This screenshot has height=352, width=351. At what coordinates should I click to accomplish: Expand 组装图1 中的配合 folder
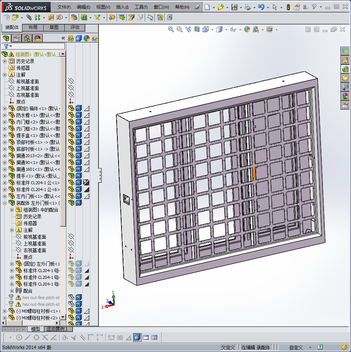pyautogui.click(x=12, y=210)
